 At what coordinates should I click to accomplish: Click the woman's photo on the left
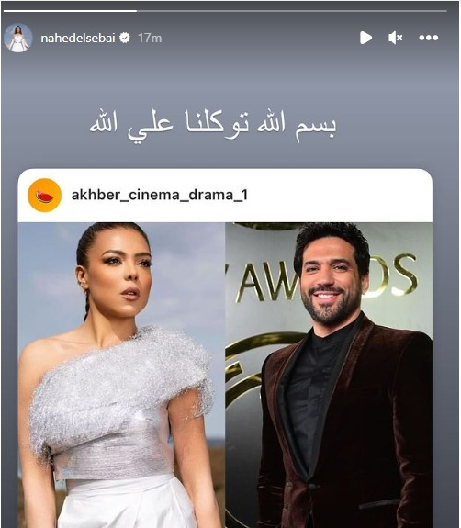click(x=121, y=375)
